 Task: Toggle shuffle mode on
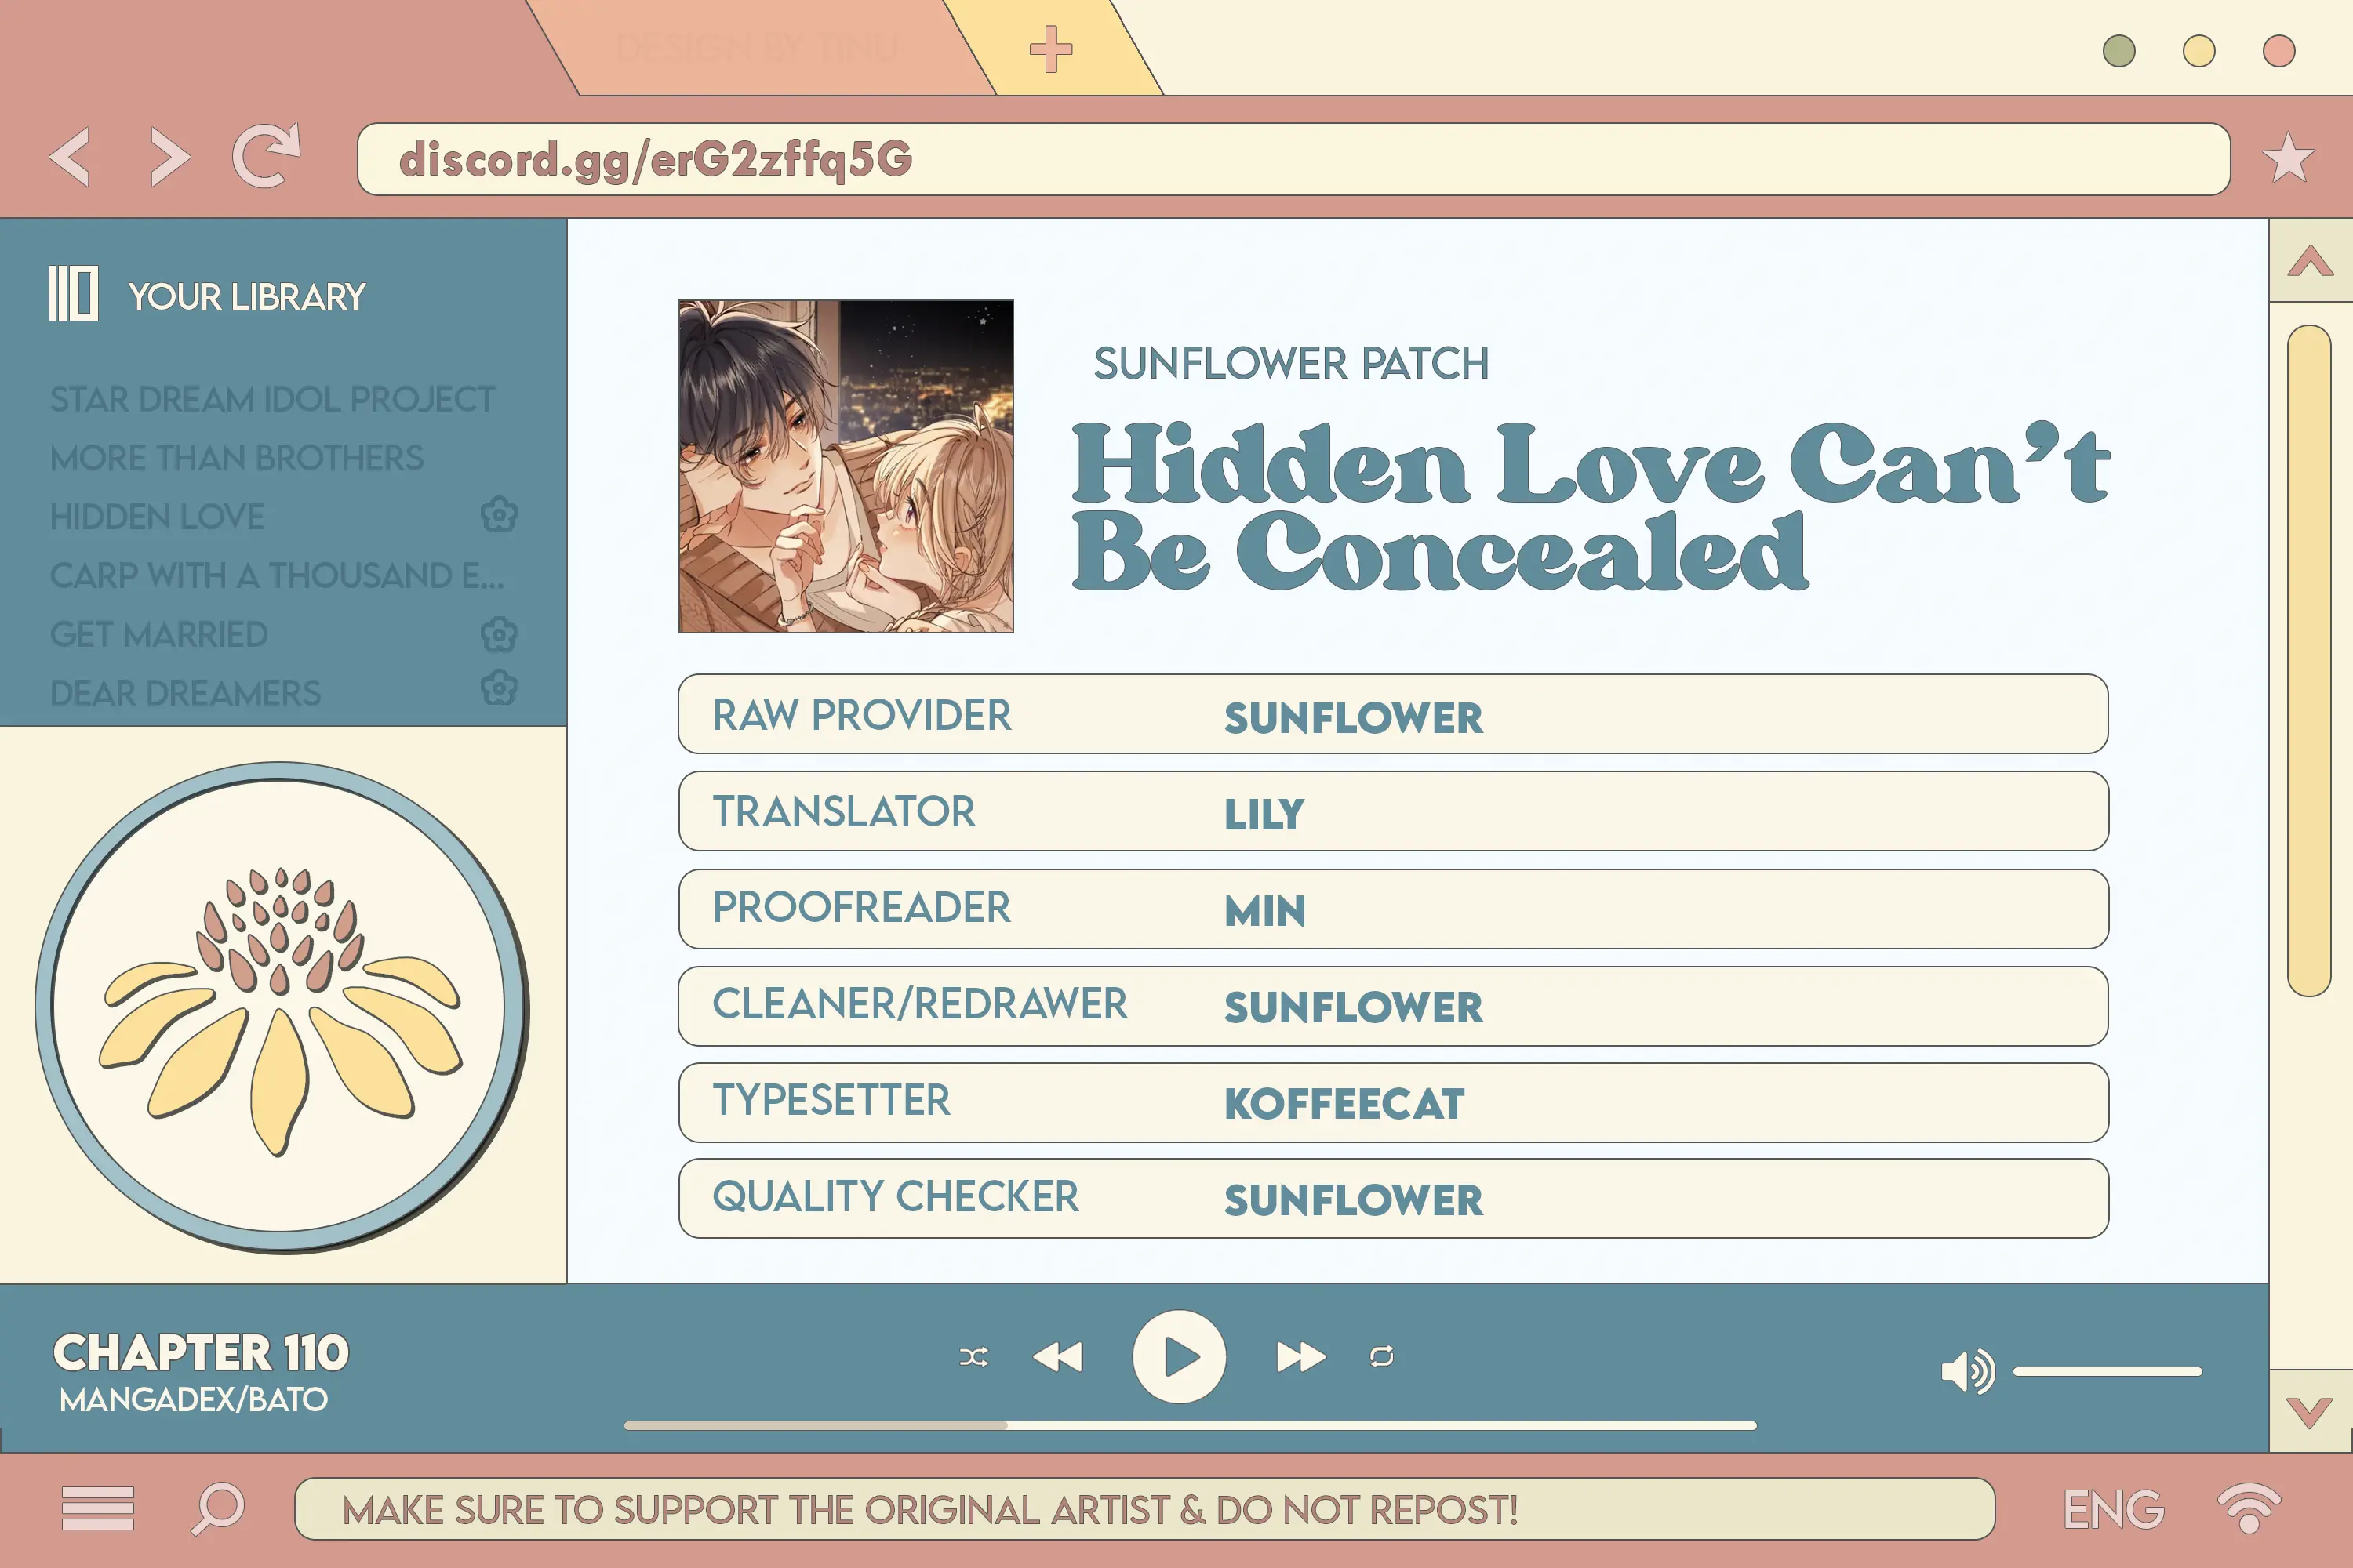[x=973, y=1356]
